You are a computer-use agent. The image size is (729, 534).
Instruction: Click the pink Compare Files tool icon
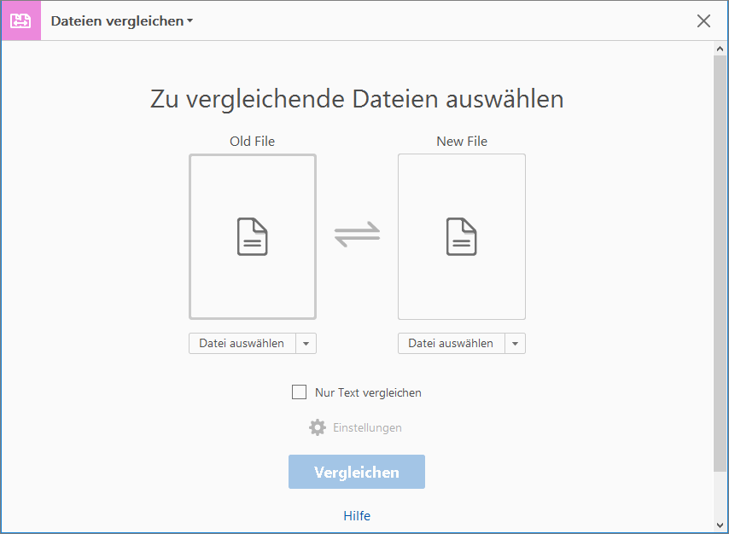20,20
